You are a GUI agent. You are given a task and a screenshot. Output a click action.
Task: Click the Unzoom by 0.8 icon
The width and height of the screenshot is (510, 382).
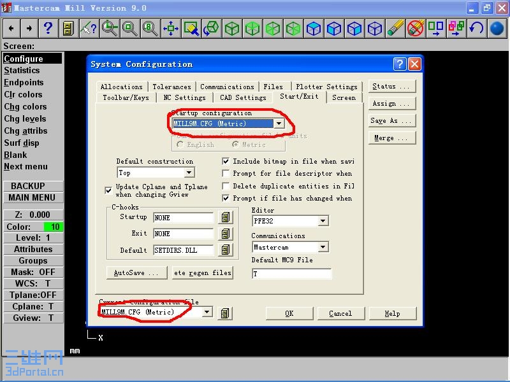[150, 29]
